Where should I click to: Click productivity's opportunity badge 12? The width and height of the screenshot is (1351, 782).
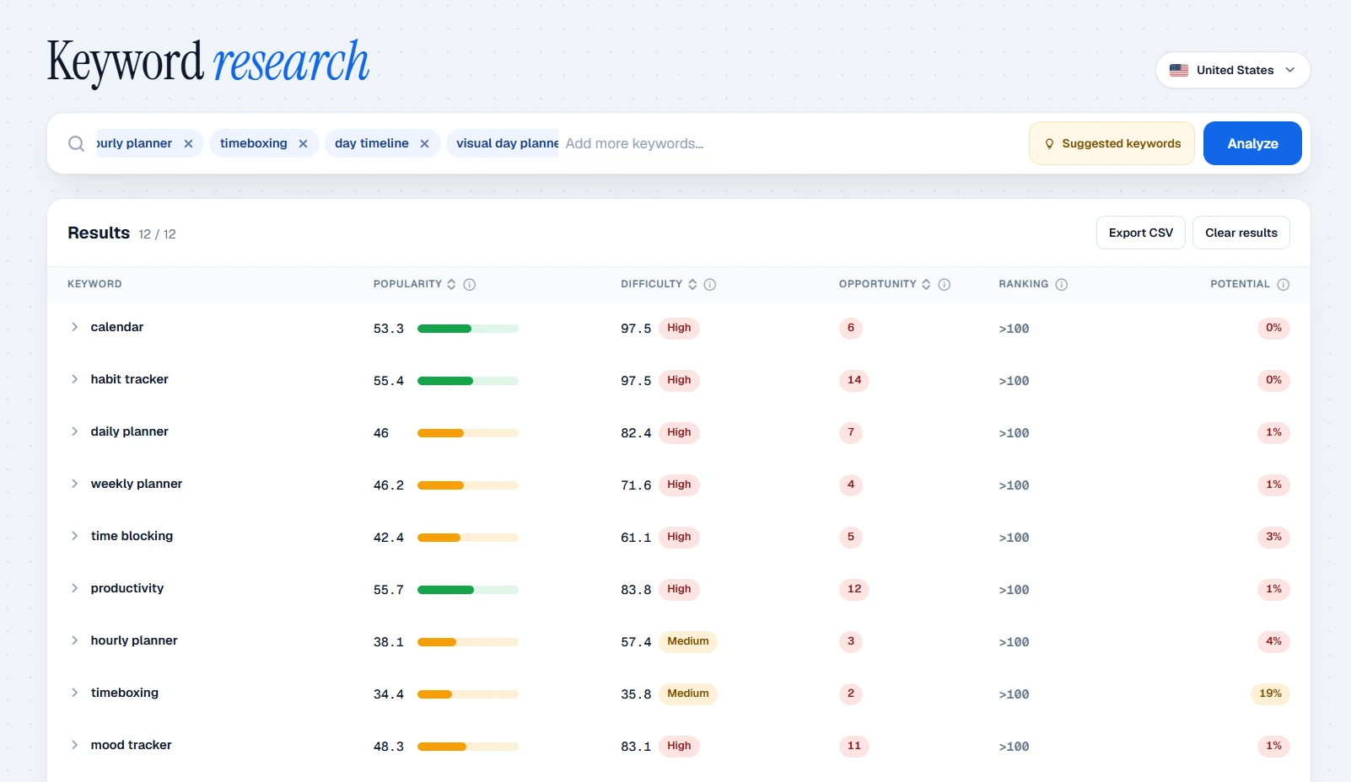[x=854, y=589]
